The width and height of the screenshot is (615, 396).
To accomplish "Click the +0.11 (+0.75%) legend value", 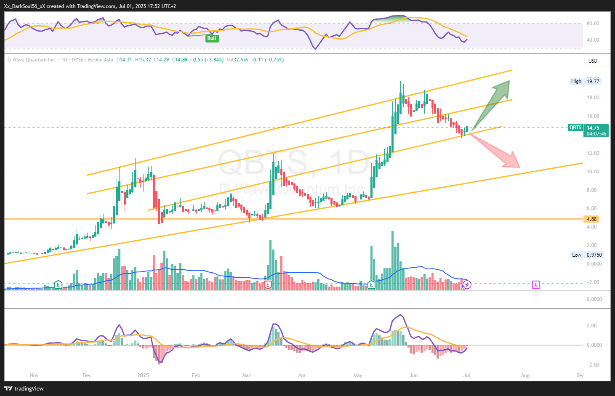I will click(x=267, y=60).
